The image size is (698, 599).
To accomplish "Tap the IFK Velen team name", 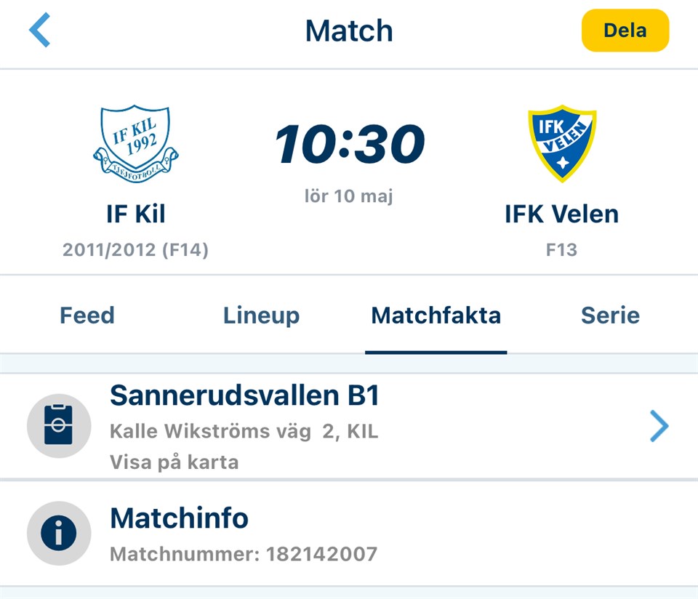I will coord(561,214).
